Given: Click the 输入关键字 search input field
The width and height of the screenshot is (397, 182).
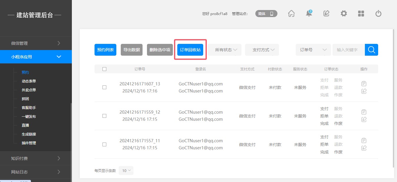Looking at the screenshot, I should pyautogui.click(x=348, y=50).
